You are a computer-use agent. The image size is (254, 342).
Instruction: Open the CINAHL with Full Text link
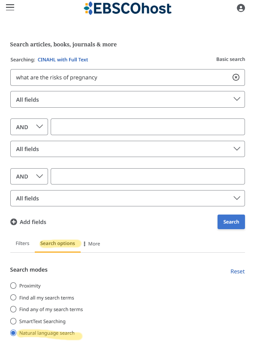pyautogui.click(x=63, y=60)
